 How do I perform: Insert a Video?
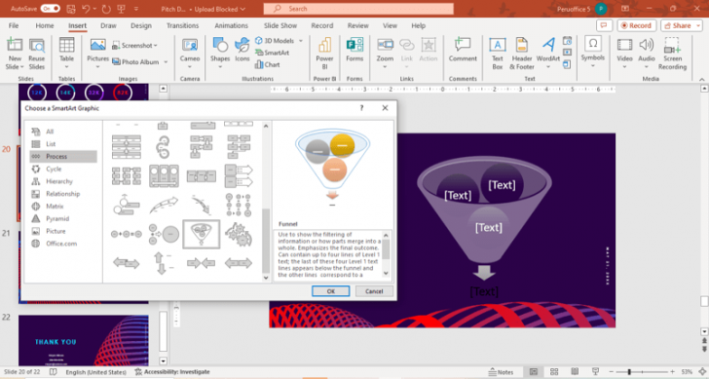[624, 54]
